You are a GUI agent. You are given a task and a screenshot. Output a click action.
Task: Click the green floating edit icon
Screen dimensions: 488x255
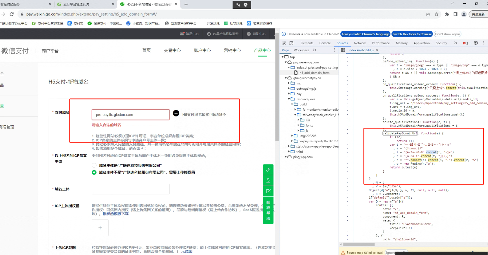click(x=268, y=191)
